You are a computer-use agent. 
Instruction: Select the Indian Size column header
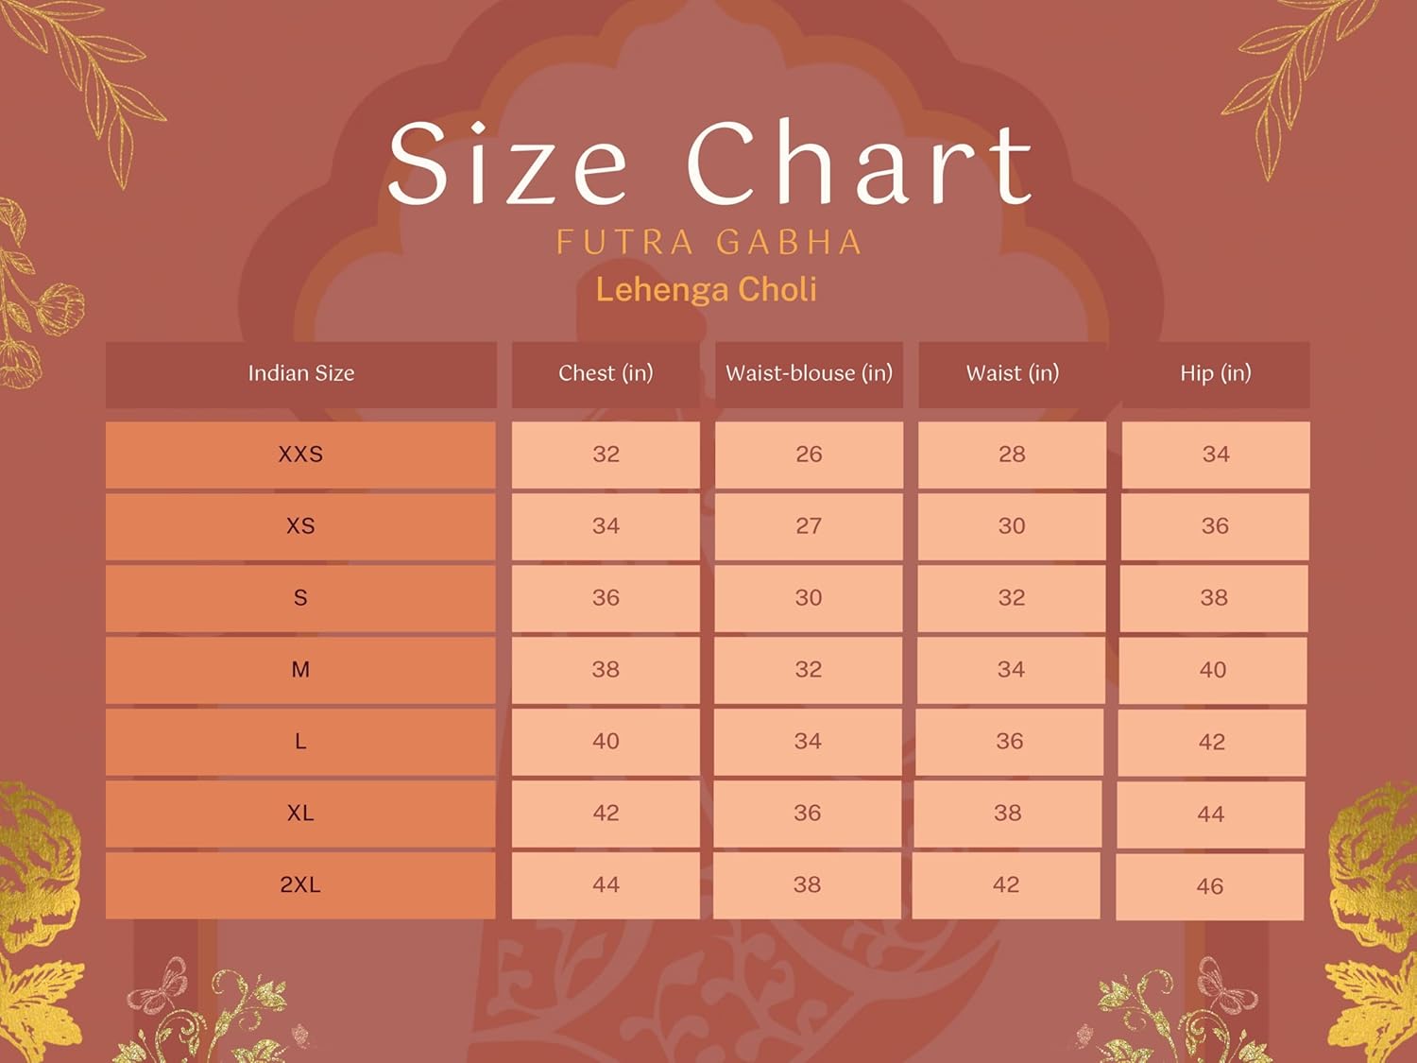(x=300, y=373)
